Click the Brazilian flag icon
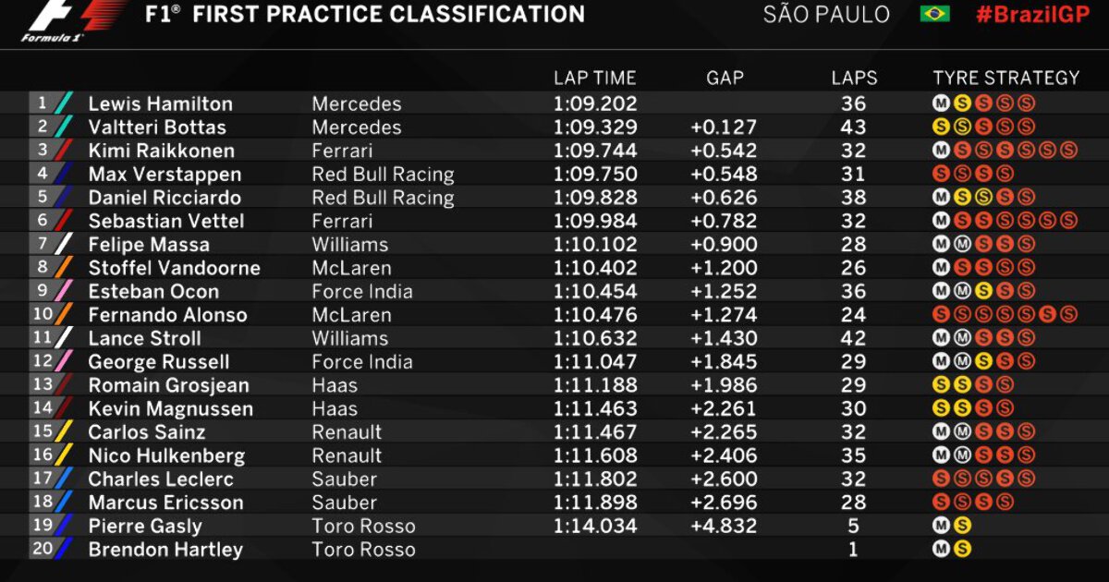 [934, 14]
